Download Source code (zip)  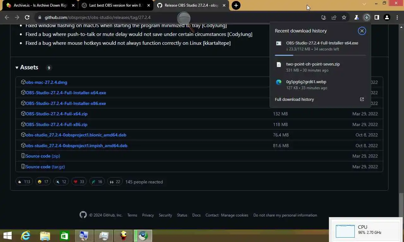(x=43, y=156)
